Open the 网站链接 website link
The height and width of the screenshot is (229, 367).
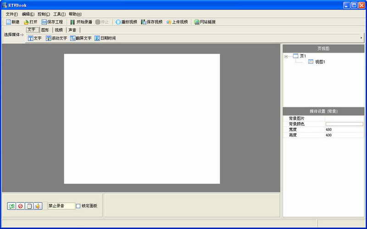click(205, 22)
